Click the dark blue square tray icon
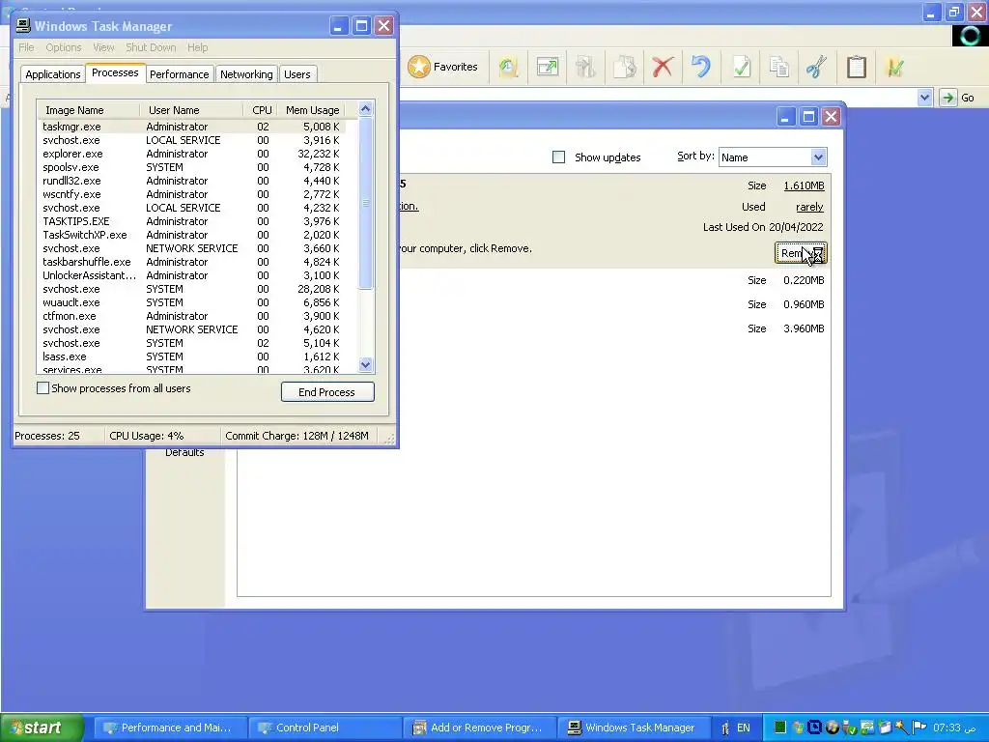Screen dimensions: 989x742 tap(814, 728)
